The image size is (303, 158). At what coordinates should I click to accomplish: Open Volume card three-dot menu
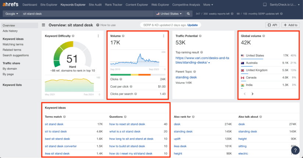coord(163,36)
